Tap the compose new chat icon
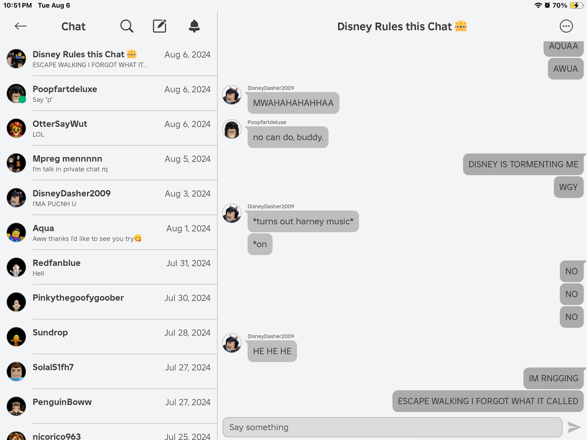Screen dimensions: 587x440 point(160,26)
